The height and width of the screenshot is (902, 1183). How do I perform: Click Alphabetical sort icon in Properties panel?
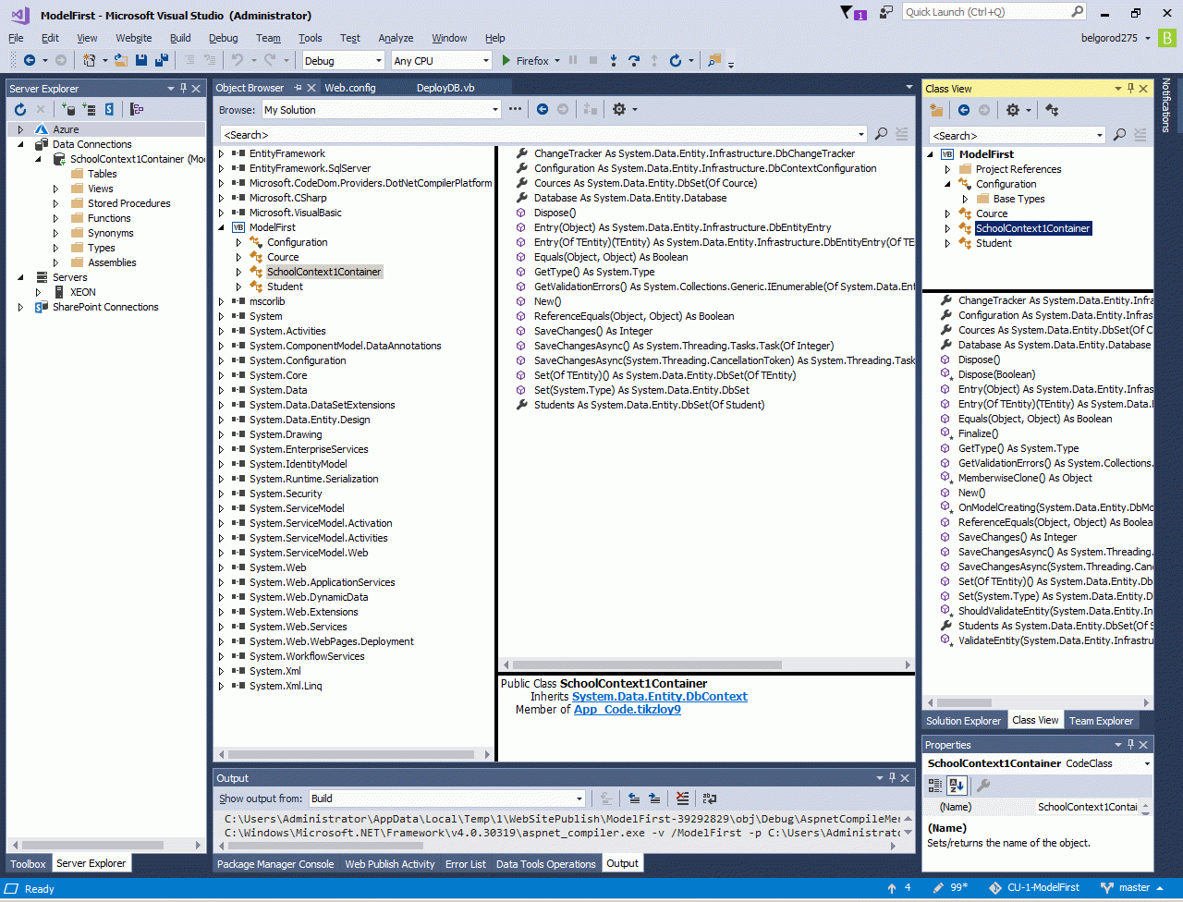(x=957, y=786)
